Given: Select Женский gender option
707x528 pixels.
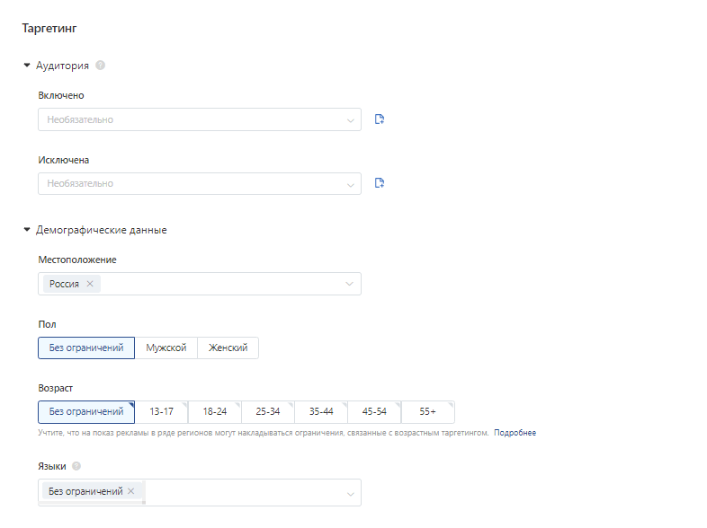Looking at the screenshot, I should [x=228, y=348].
